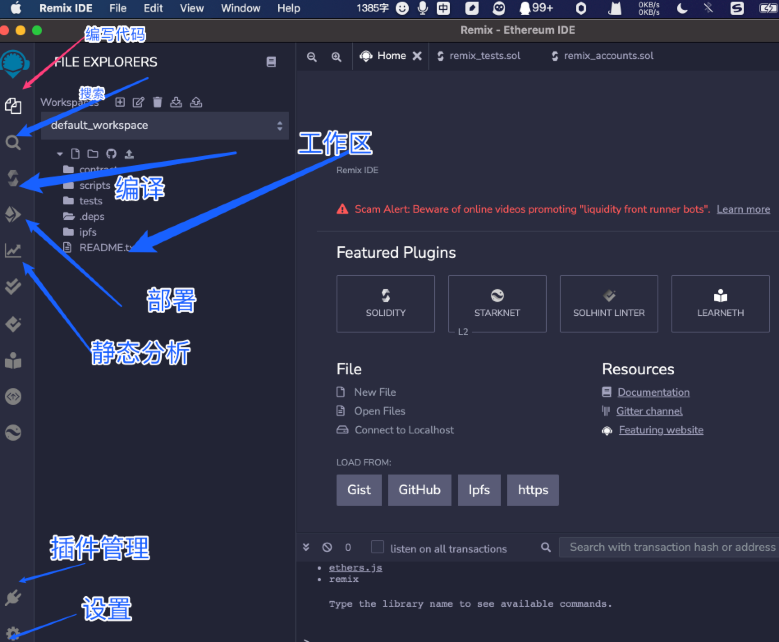Click the ethers.js link in terminal
Image resolution: width=779 pixels, height=642 pixels.
(355, 568)
